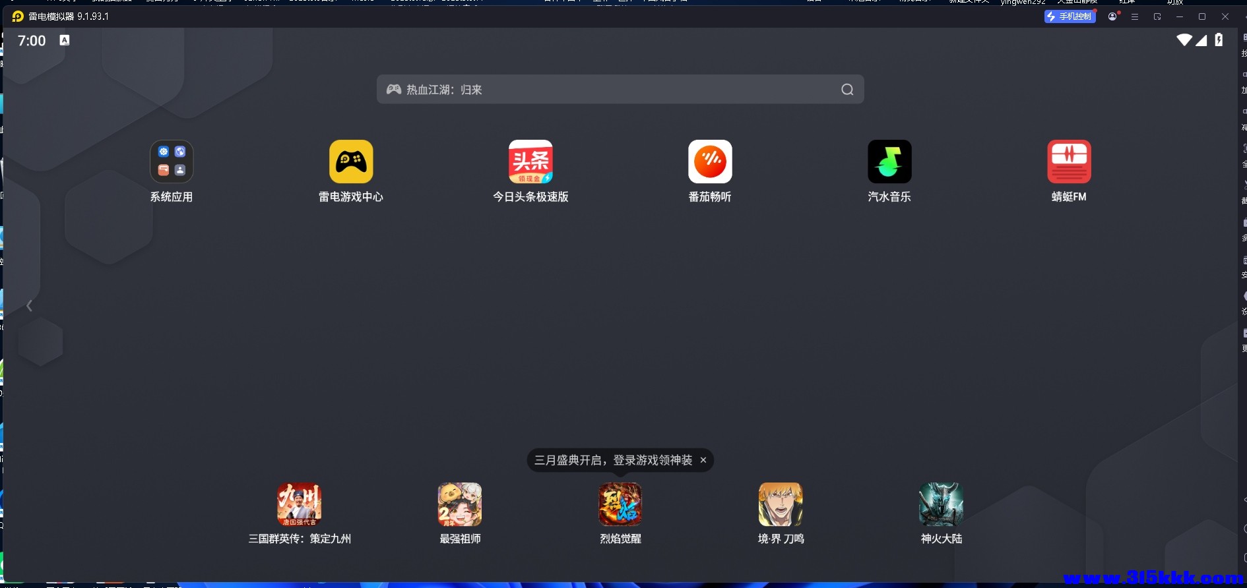The image size is (1247, 588).
Task: Click the battery charging icon
Action: tap(1219, 40)
